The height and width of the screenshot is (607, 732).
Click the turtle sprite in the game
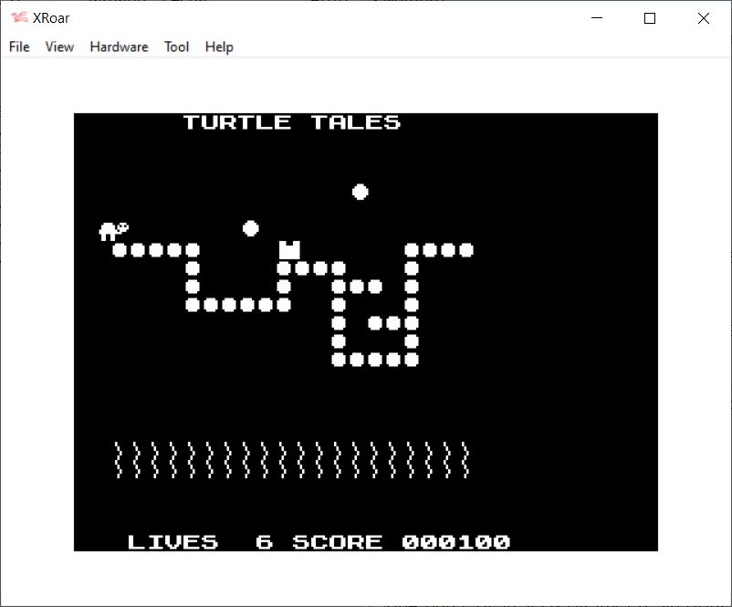pos(113,231)
